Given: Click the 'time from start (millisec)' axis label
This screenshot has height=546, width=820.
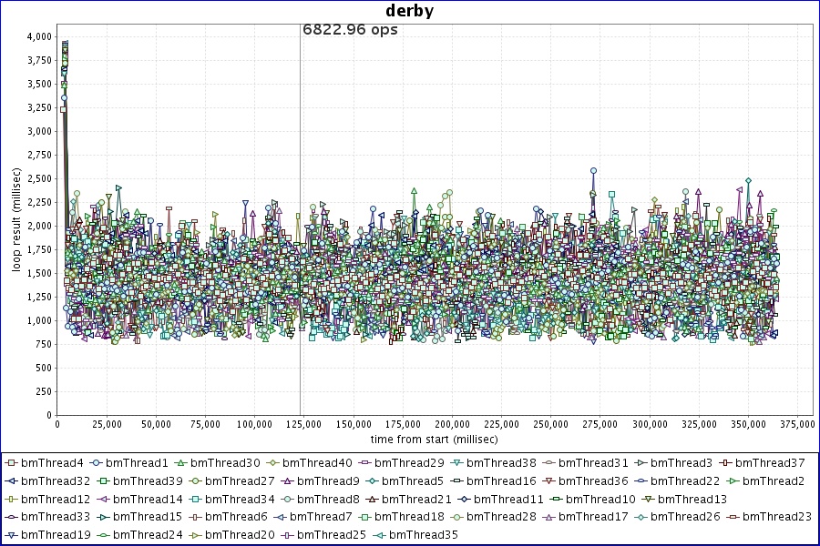Looking at the screenshot, I should click(x=433, y=439).
